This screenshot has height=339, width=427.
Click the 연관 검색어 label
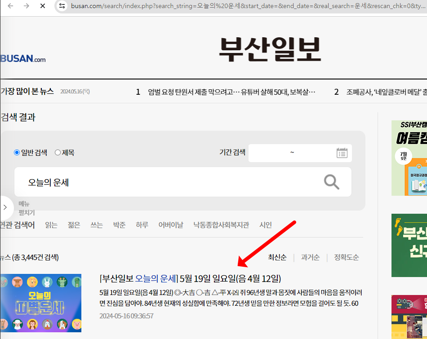click(18, 225)
